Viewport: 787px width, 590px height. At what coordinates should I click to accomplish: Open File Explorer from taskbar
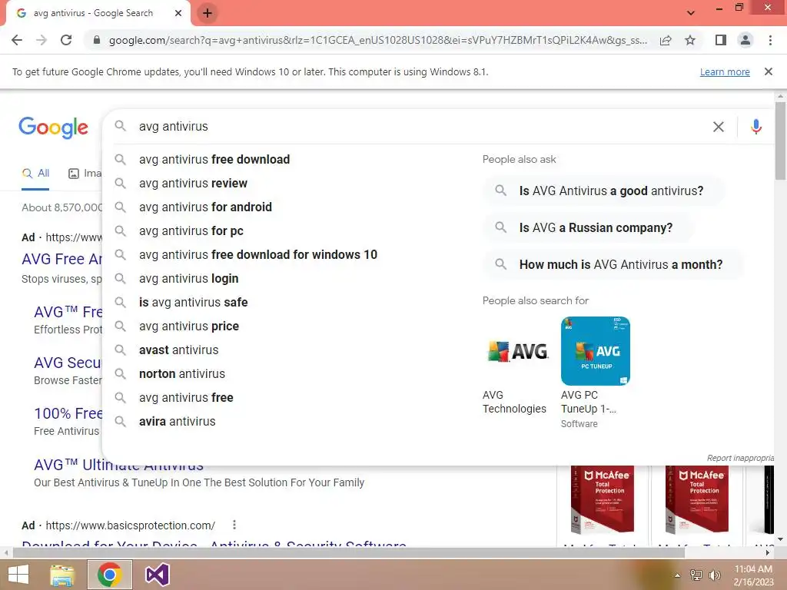[x=62, y=575]
